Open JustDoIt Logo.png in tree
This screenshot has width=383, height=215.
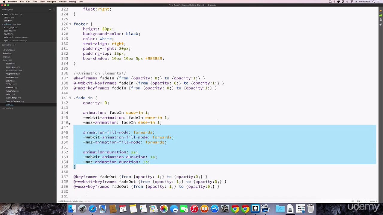(13, 98)
